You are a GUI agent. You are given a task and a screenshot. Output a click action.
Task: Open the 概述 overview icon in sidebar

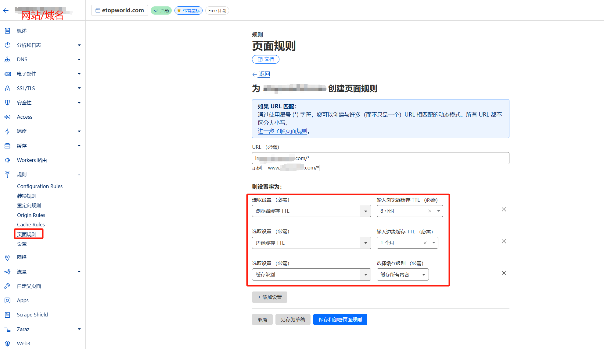7,30
